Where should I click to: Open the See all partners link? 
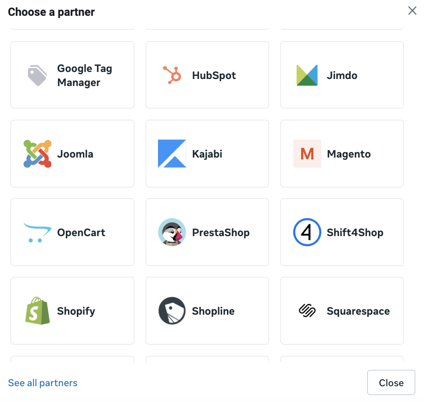pos(43,383)
